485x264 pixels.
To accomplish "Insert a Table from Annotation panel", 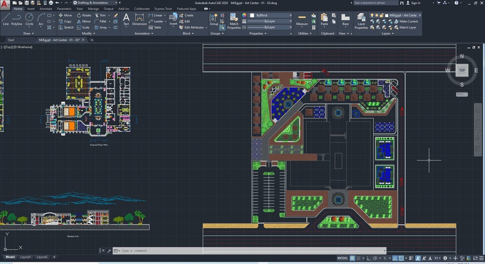I will tap(155, 27).
